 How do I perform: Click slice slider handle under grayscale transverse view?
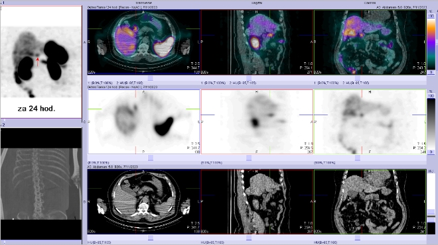(150, 158)
